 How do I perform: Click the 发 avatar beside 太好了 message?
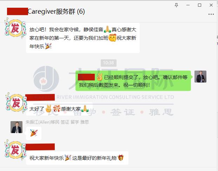pyautogui.click(x=16, y=103)
